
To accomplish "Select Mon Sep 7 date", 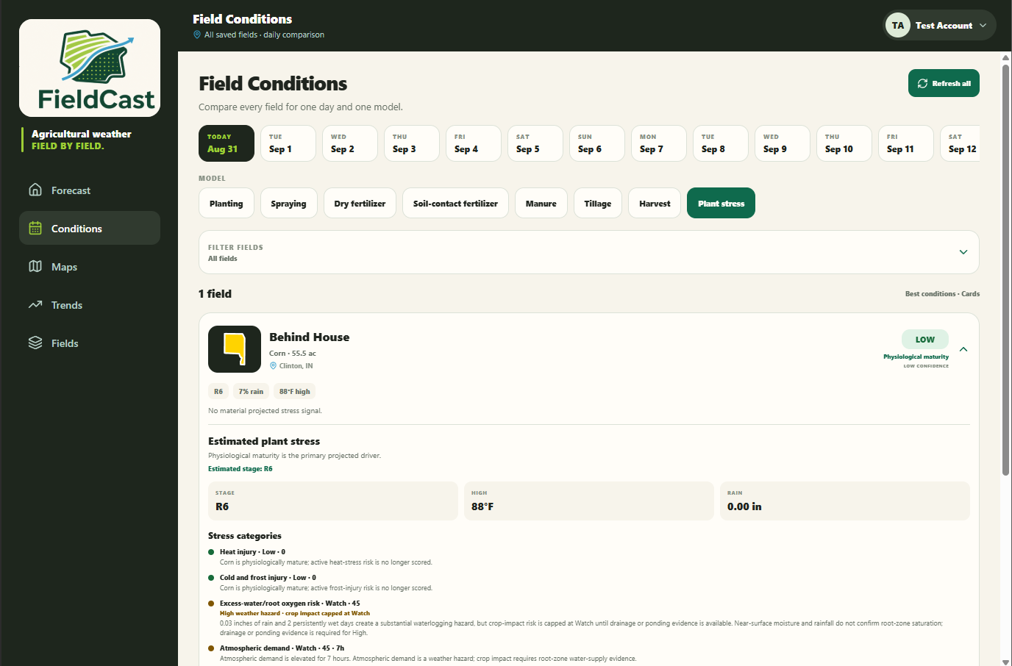I will pyautogui.click(x=659, y=143).
